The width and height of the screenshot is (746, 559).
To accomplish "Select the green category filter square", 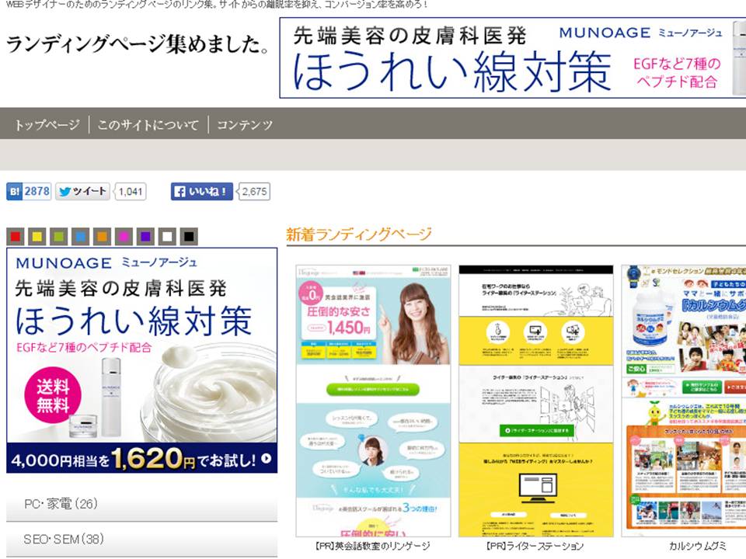I will click(x=57, y=234).
